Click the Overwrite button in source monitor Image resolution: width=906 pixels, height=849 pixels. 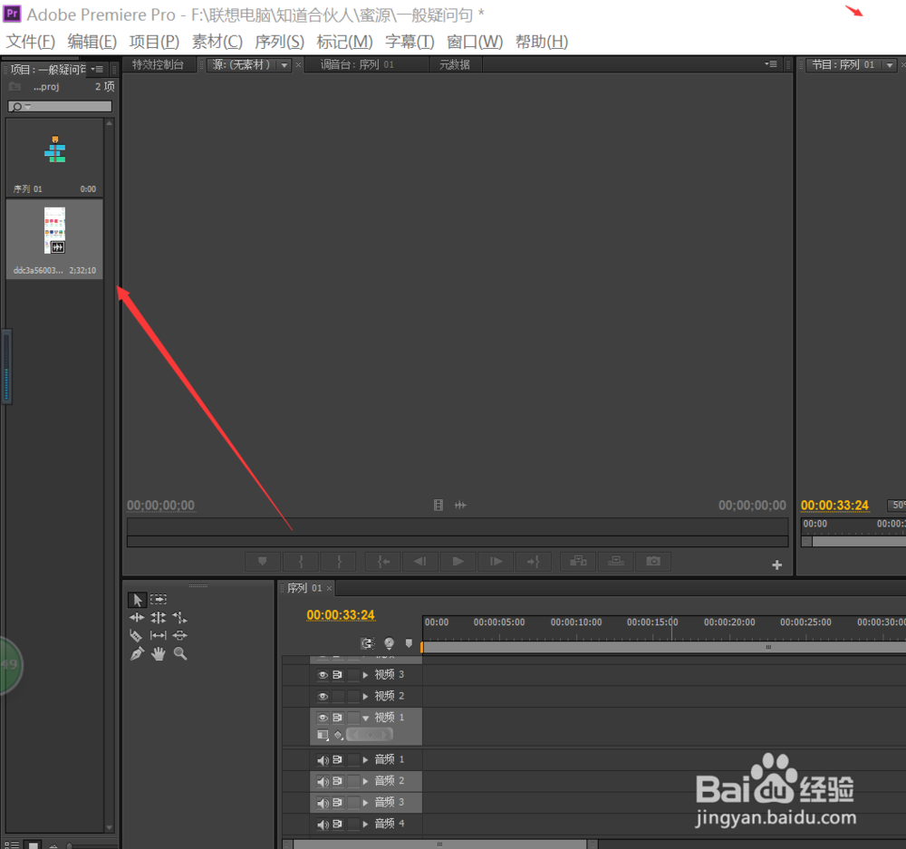pos(616,561)
